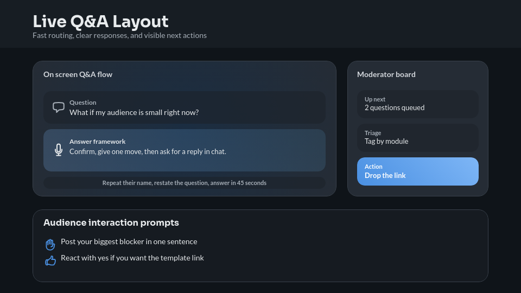The width and height of the screenshot is (521, 293).
Task: Click the thumbs up icon
Action: tap(50, 261)
